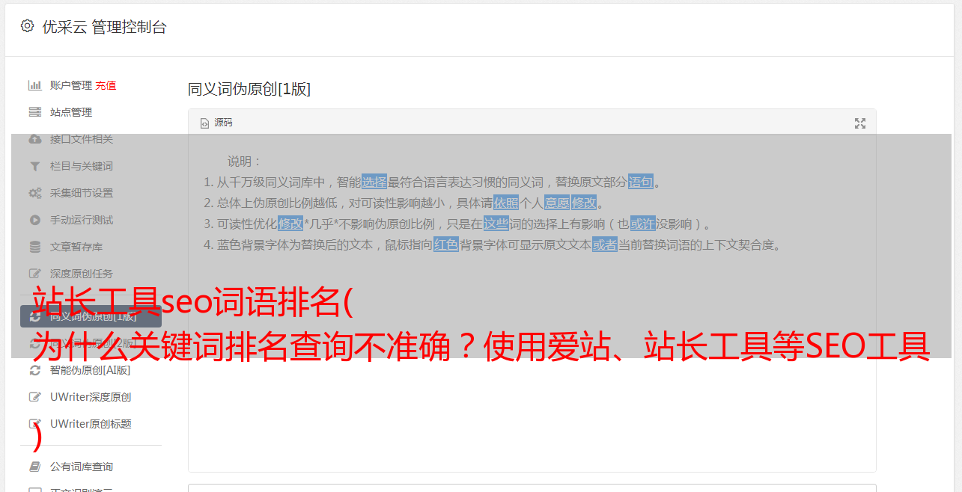
Task: Click the 采集细节设置 gears icon
Action: [x=34, y=193]
